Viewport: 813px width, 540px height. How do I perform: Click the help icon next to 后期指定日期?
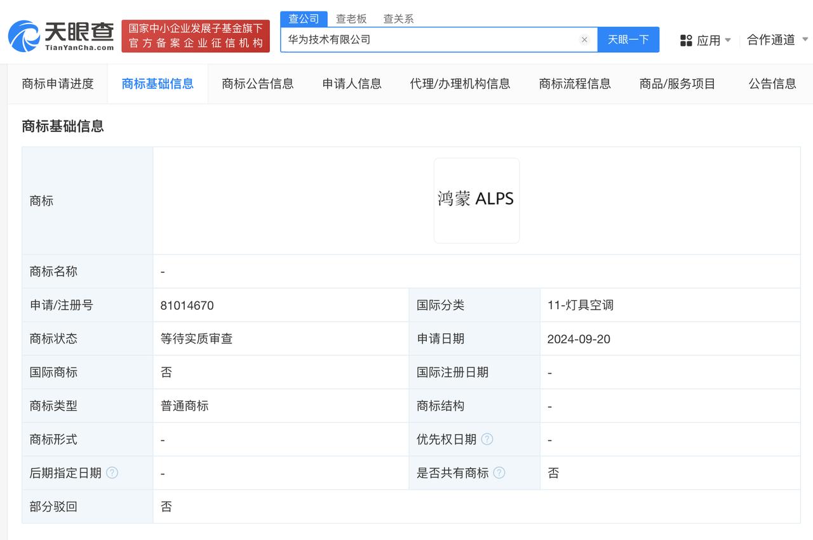coord(112,473)
